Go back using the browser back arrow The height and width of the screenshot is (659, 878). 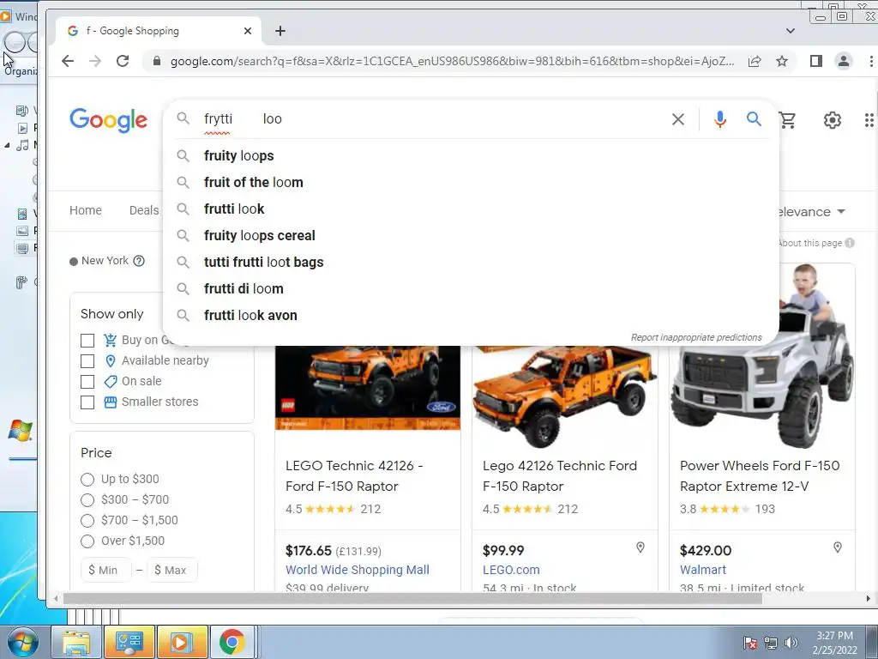tap(67, 61)
